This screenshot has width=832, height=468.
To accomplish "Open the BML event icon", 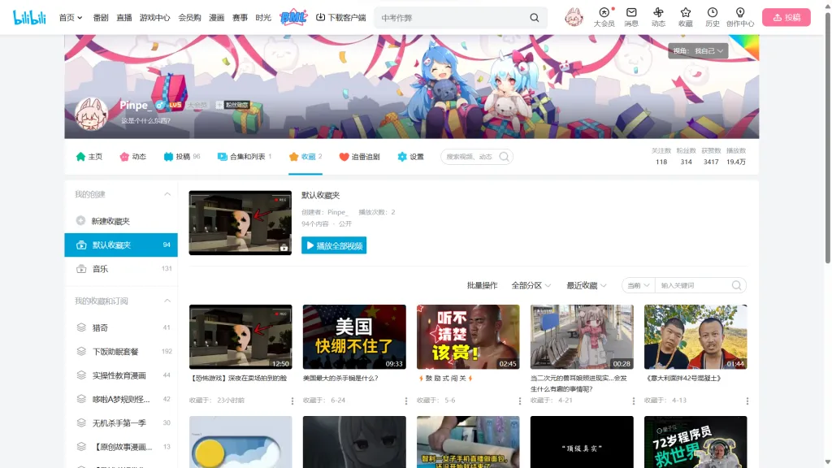I will point(293,18).
